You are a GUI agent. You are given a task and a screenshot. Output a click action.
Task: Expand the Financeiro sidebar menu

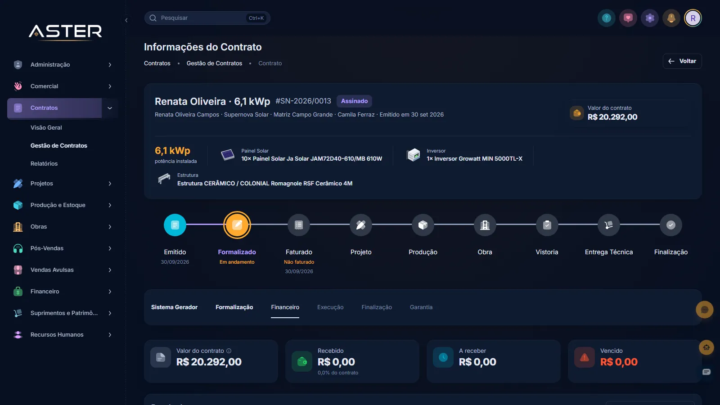[63, 292]
